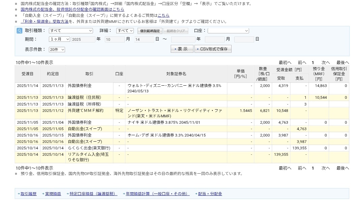Screen dimensions: 364x205
Task: Click the start year field showing 2025
Action: (x=83, y=39)
